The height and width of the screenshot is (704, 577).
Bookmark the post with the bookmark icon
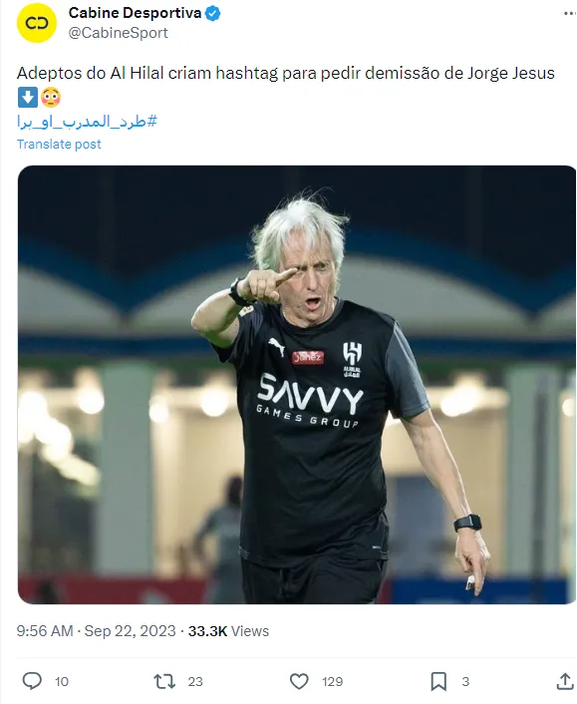[438, 681]
